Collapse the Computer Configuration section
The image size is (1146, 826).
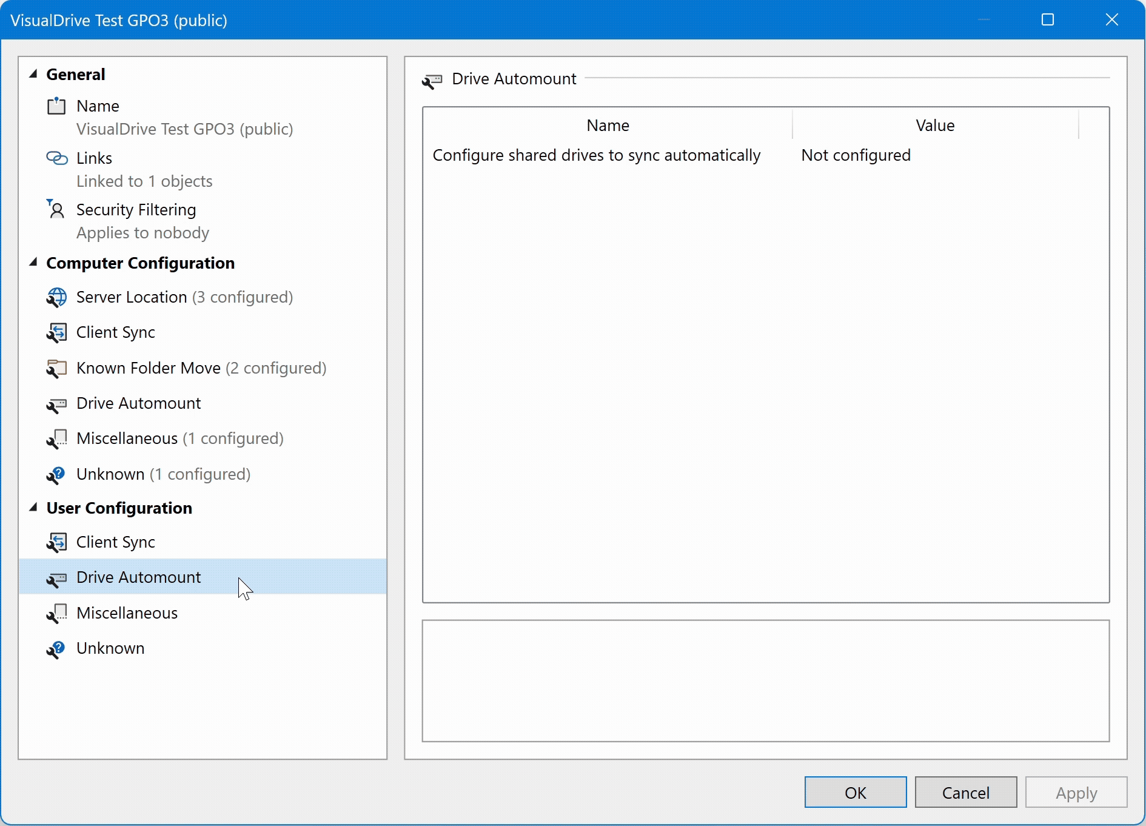point(33,263)
